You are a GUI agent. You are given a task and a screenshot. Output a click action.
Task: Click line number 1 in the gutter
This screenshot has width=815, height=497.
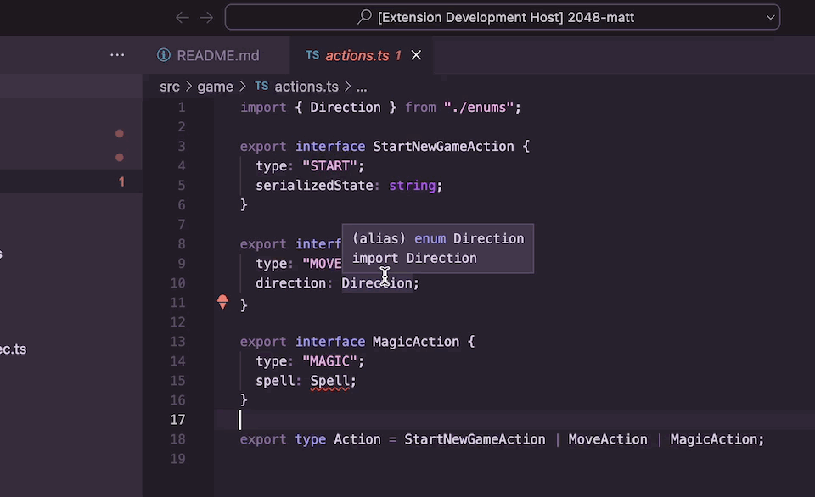(182, 108)
